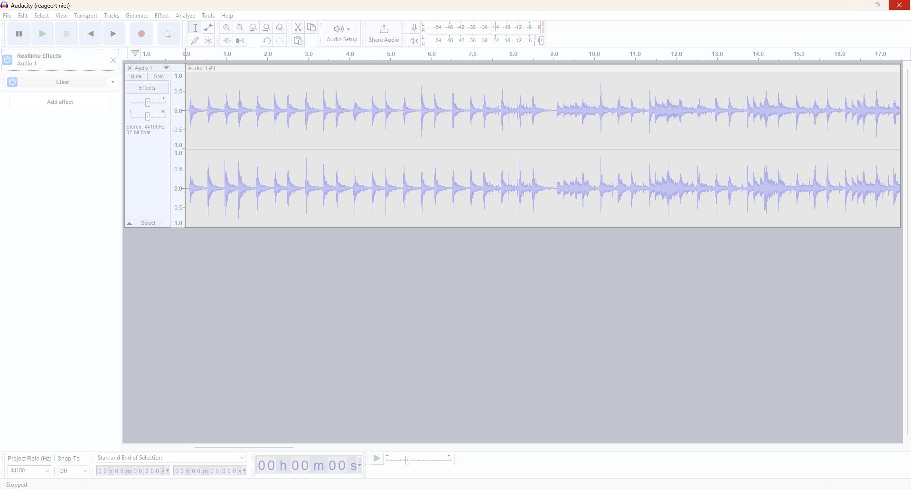Open Start and End of Selection dropdown
The height and width of the screenshot is (489, 911).
(171, 458)
